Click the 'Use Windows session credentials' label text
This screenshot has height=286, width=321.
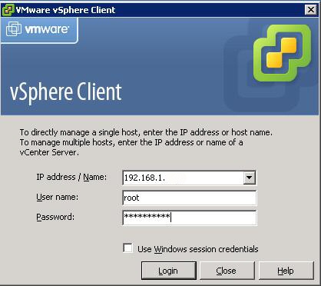coord(198,249)
